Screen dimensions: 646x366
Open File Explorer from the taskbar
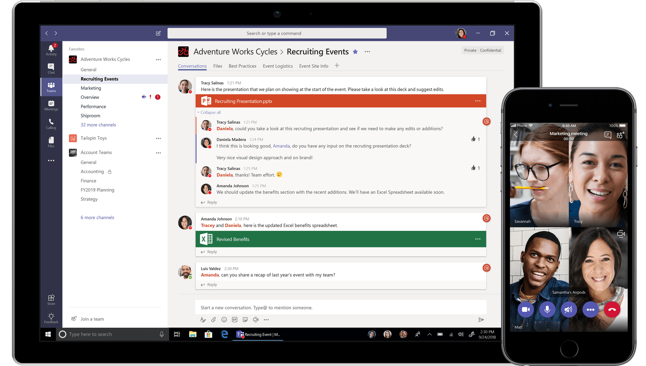193,334
